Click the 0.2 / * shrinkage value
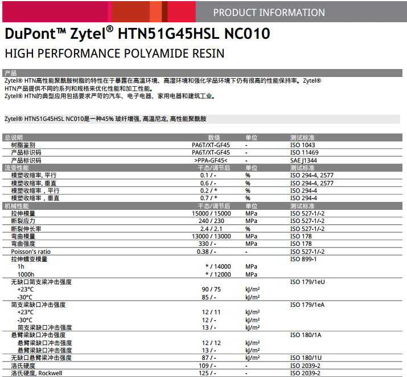Image resolution: width=407 pixels, height=377 pixels. 209,191
